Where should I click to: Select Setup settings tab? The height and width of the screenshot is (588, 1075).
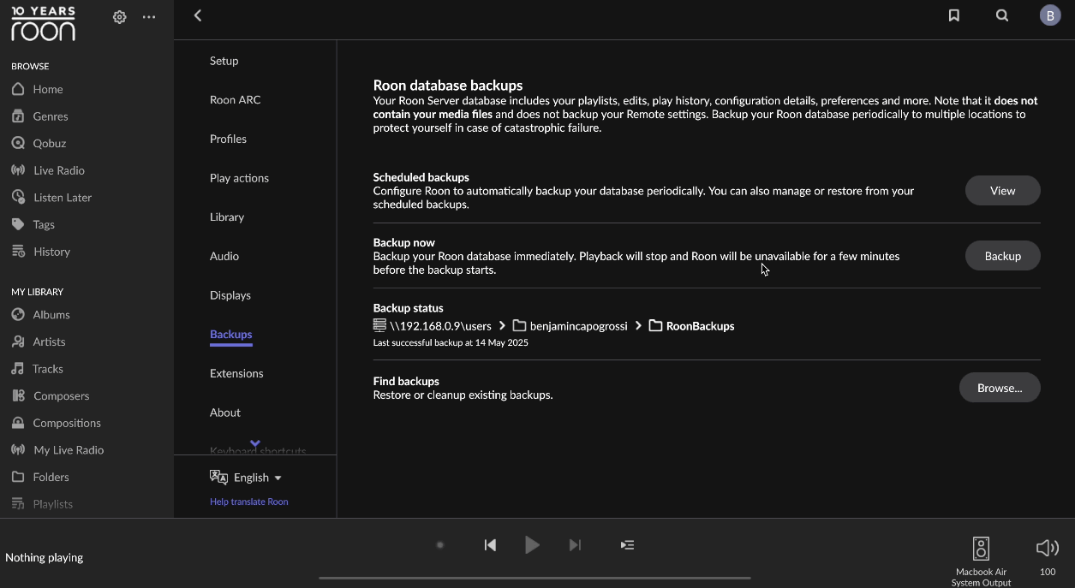(224, 61)
